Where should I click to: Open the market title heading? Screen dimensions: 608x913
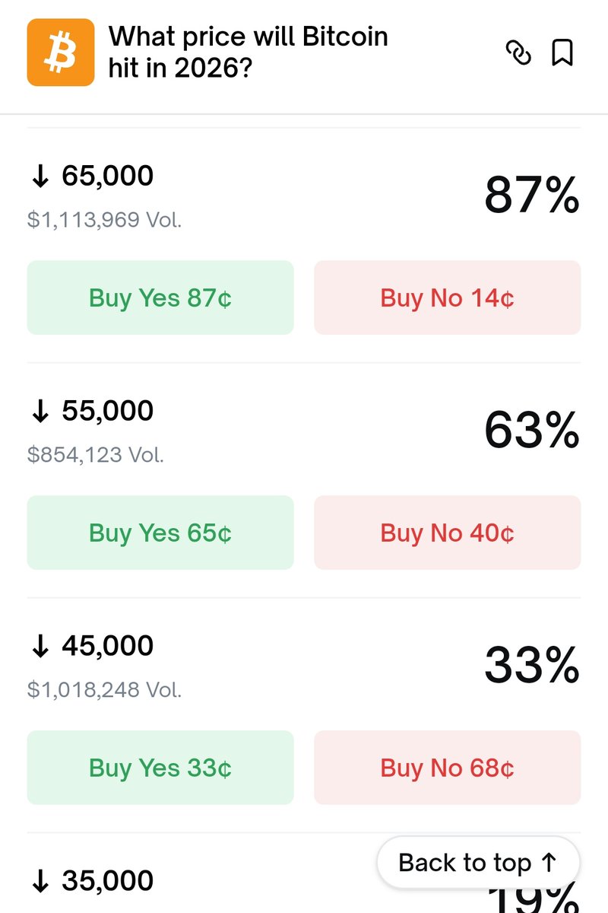(x=249, y=52)
